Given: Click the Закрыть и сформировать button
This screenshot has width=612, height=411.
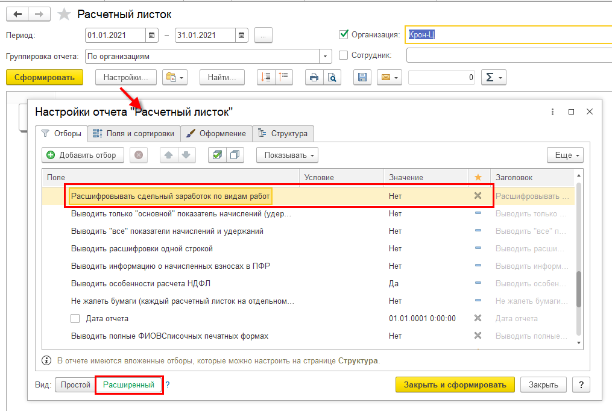Looking at the screenshot, I should (455, 384).
